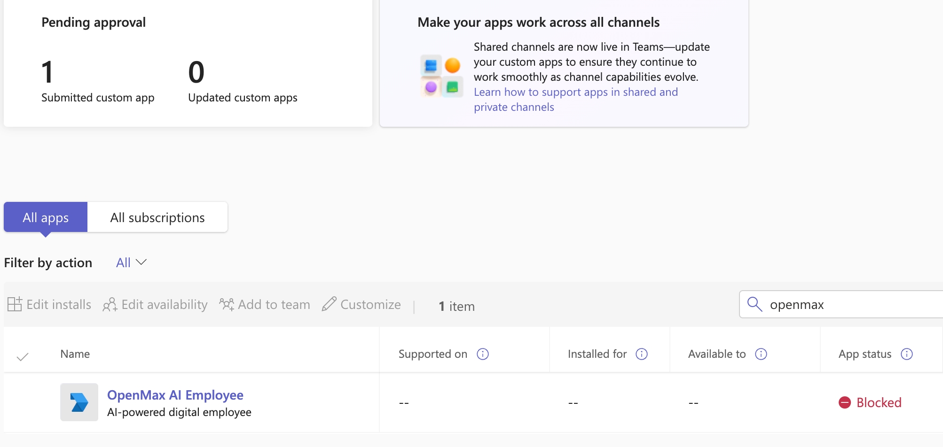The height and width of the screenshot is (447, 943).
Task: Expand the Filter by action All dropdown
Action: (x=132, y=262)
